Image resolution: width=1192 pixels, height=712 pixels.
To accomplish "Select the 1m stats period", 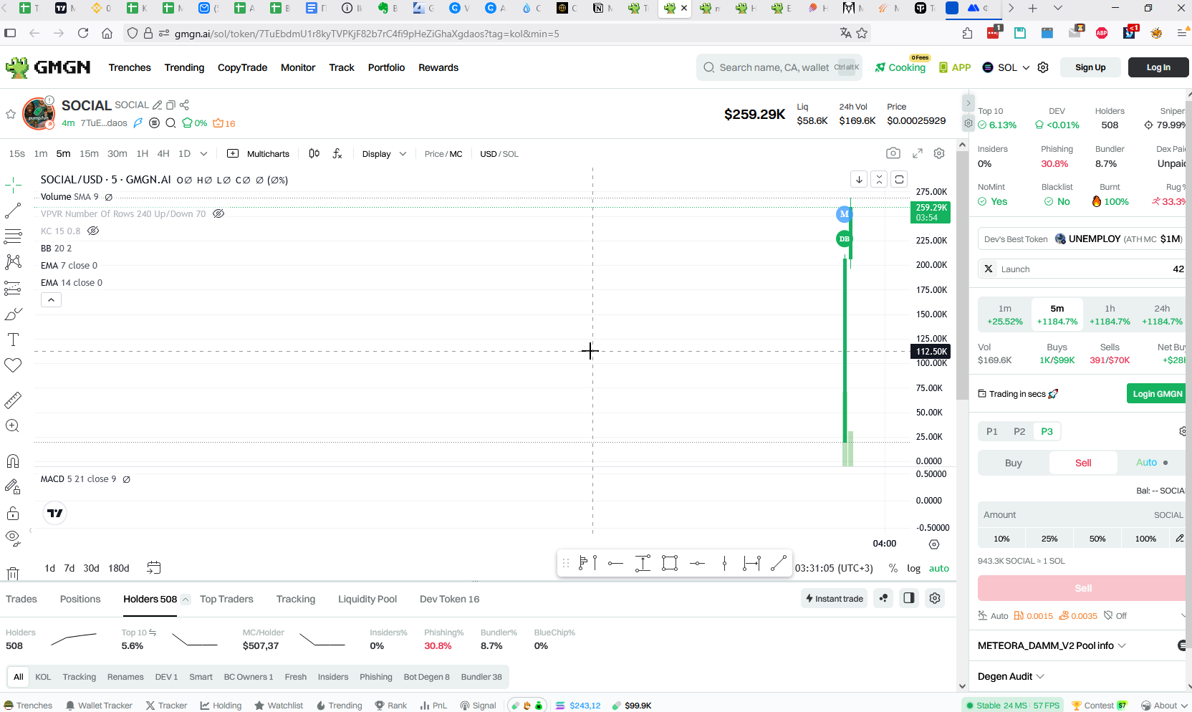I will pyautogui.click(x=1005, y=315).
